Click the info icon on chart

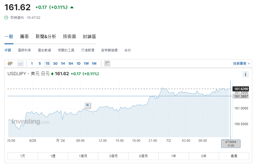click(245, 74)
